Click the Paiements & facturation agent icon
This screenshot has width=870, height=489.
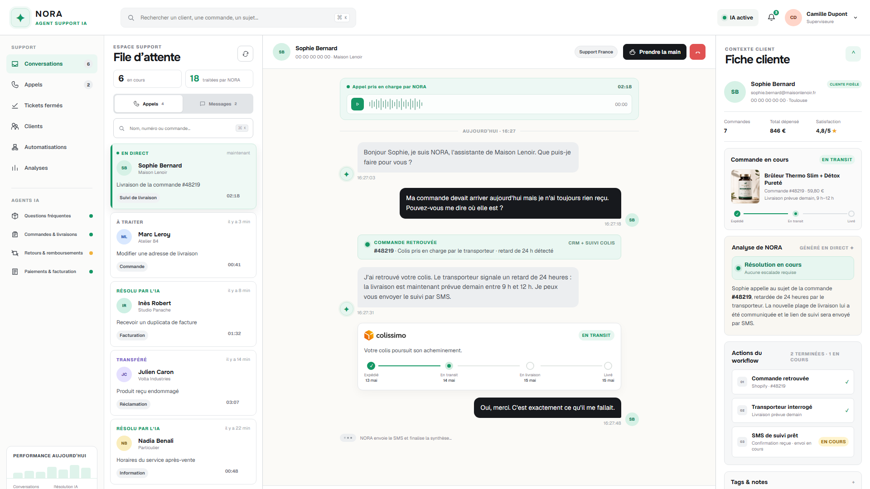(15, 272)
